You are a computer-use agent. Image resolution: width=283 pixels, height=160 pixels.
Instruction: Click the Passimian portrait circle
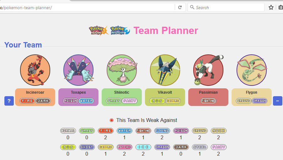point(208,70)
